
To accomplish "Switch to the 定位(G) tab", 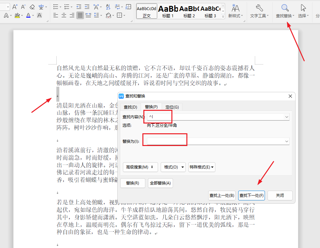I will (x=172, y=107).
